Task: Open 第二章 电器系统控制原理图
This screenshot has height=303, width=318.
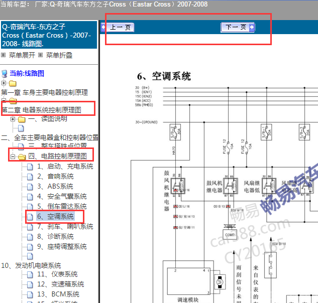Action: point(41,110)
